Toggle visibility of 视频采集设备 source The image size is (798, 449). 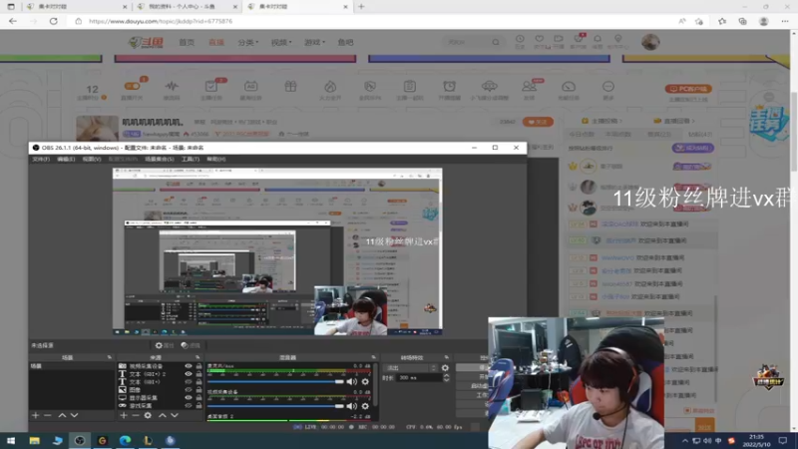coord(189,366)
